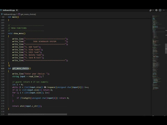Click the "2. View Tasks" string
The height and width of the screenshot is (125, 167).
pos(32,50)
